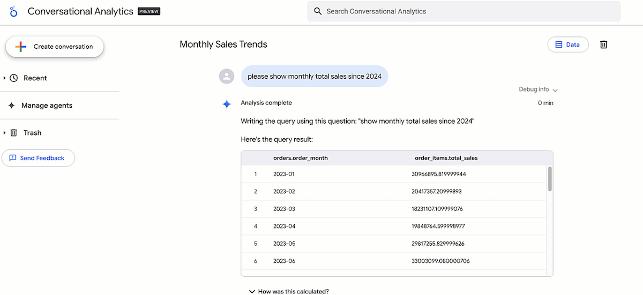Click the orders.order_month column header
The height and width of the screenshot is (295, 643).
300,158
